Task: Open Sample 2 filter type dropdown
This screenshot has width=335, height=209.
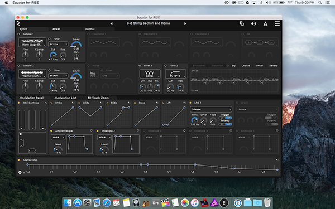Action: 58,76
